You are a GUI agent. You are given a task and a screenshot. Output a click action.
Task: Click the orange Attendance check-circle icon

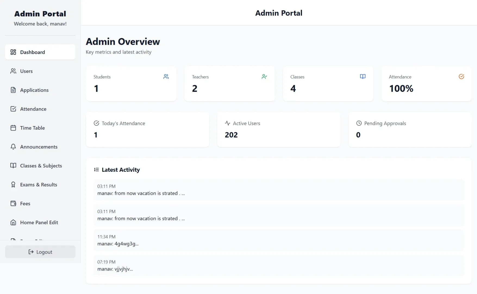[x=461, y=76]
